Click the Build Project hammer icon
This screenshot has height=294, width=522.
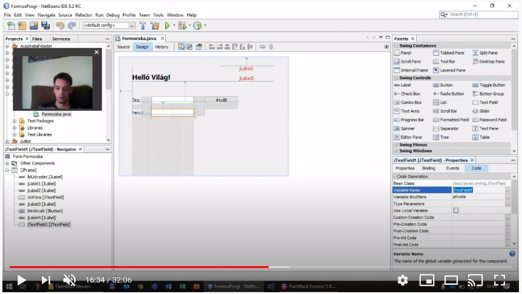coord(143,25)
